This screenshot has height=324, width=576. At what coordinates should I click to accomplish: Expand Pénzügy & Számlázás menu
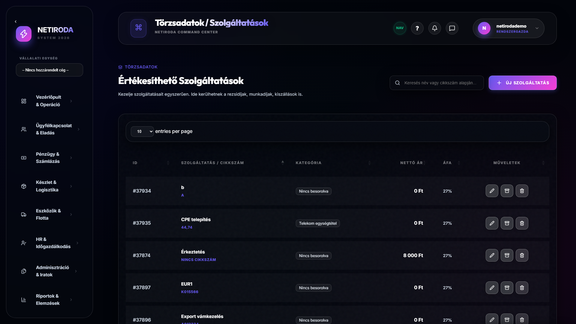pos(47,158)
